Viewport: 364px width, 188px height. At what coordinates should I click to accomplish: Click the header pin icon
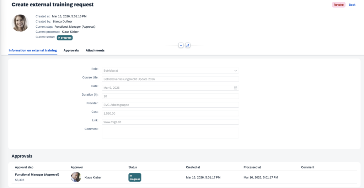188,45
